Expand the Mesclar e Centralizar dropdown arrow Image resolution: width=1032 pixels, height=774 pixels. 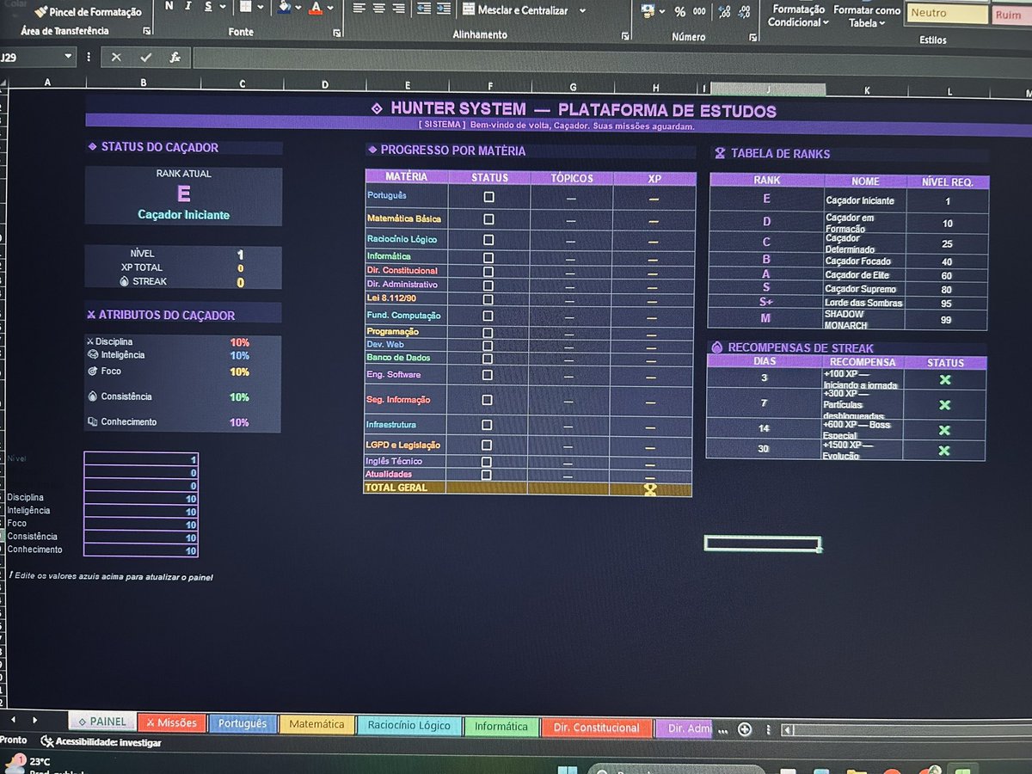point(582,11)
